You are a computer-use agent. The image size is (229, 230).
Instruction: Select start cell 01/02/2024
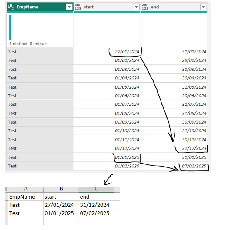point(107,60)
